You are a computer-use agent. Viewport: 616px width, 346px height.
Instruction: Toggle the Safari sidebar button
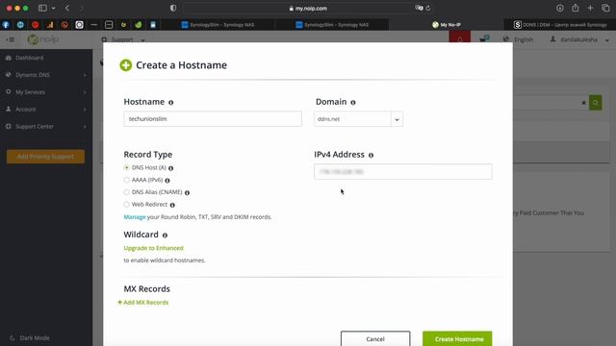(x=42, y=8)
